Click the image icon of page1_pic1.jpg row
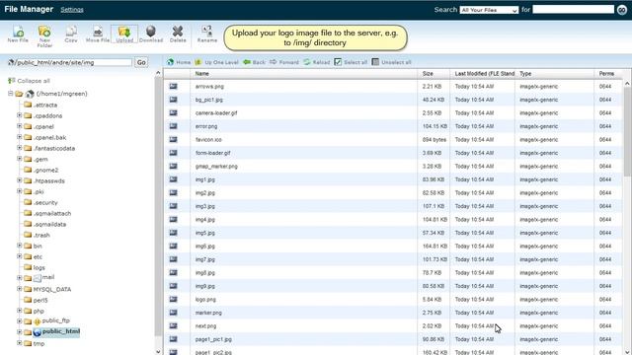 (174, 339)
